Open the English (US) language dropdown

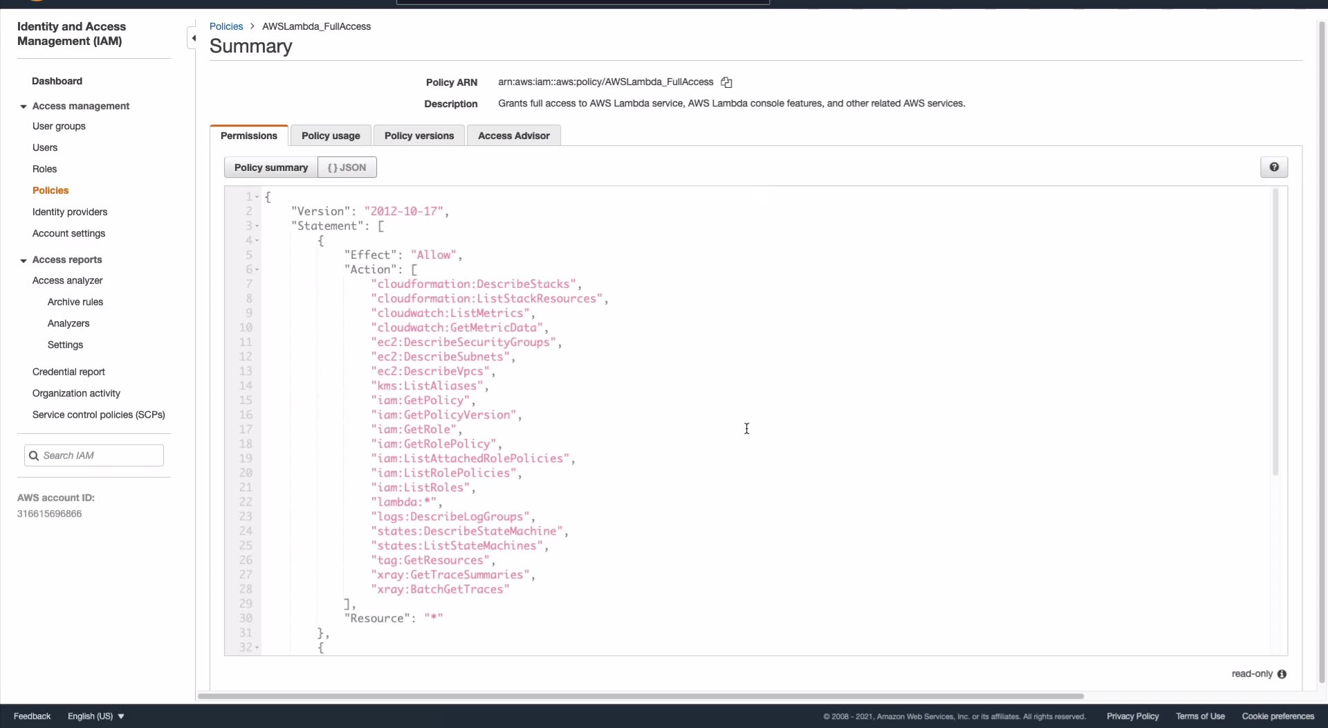(x=96, y=716)
